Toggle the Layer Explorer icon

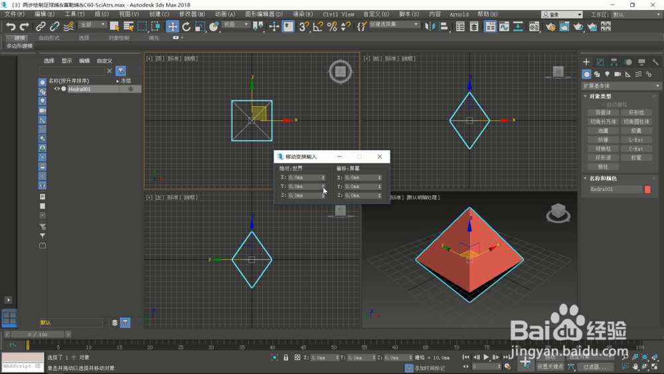[474, 27]
